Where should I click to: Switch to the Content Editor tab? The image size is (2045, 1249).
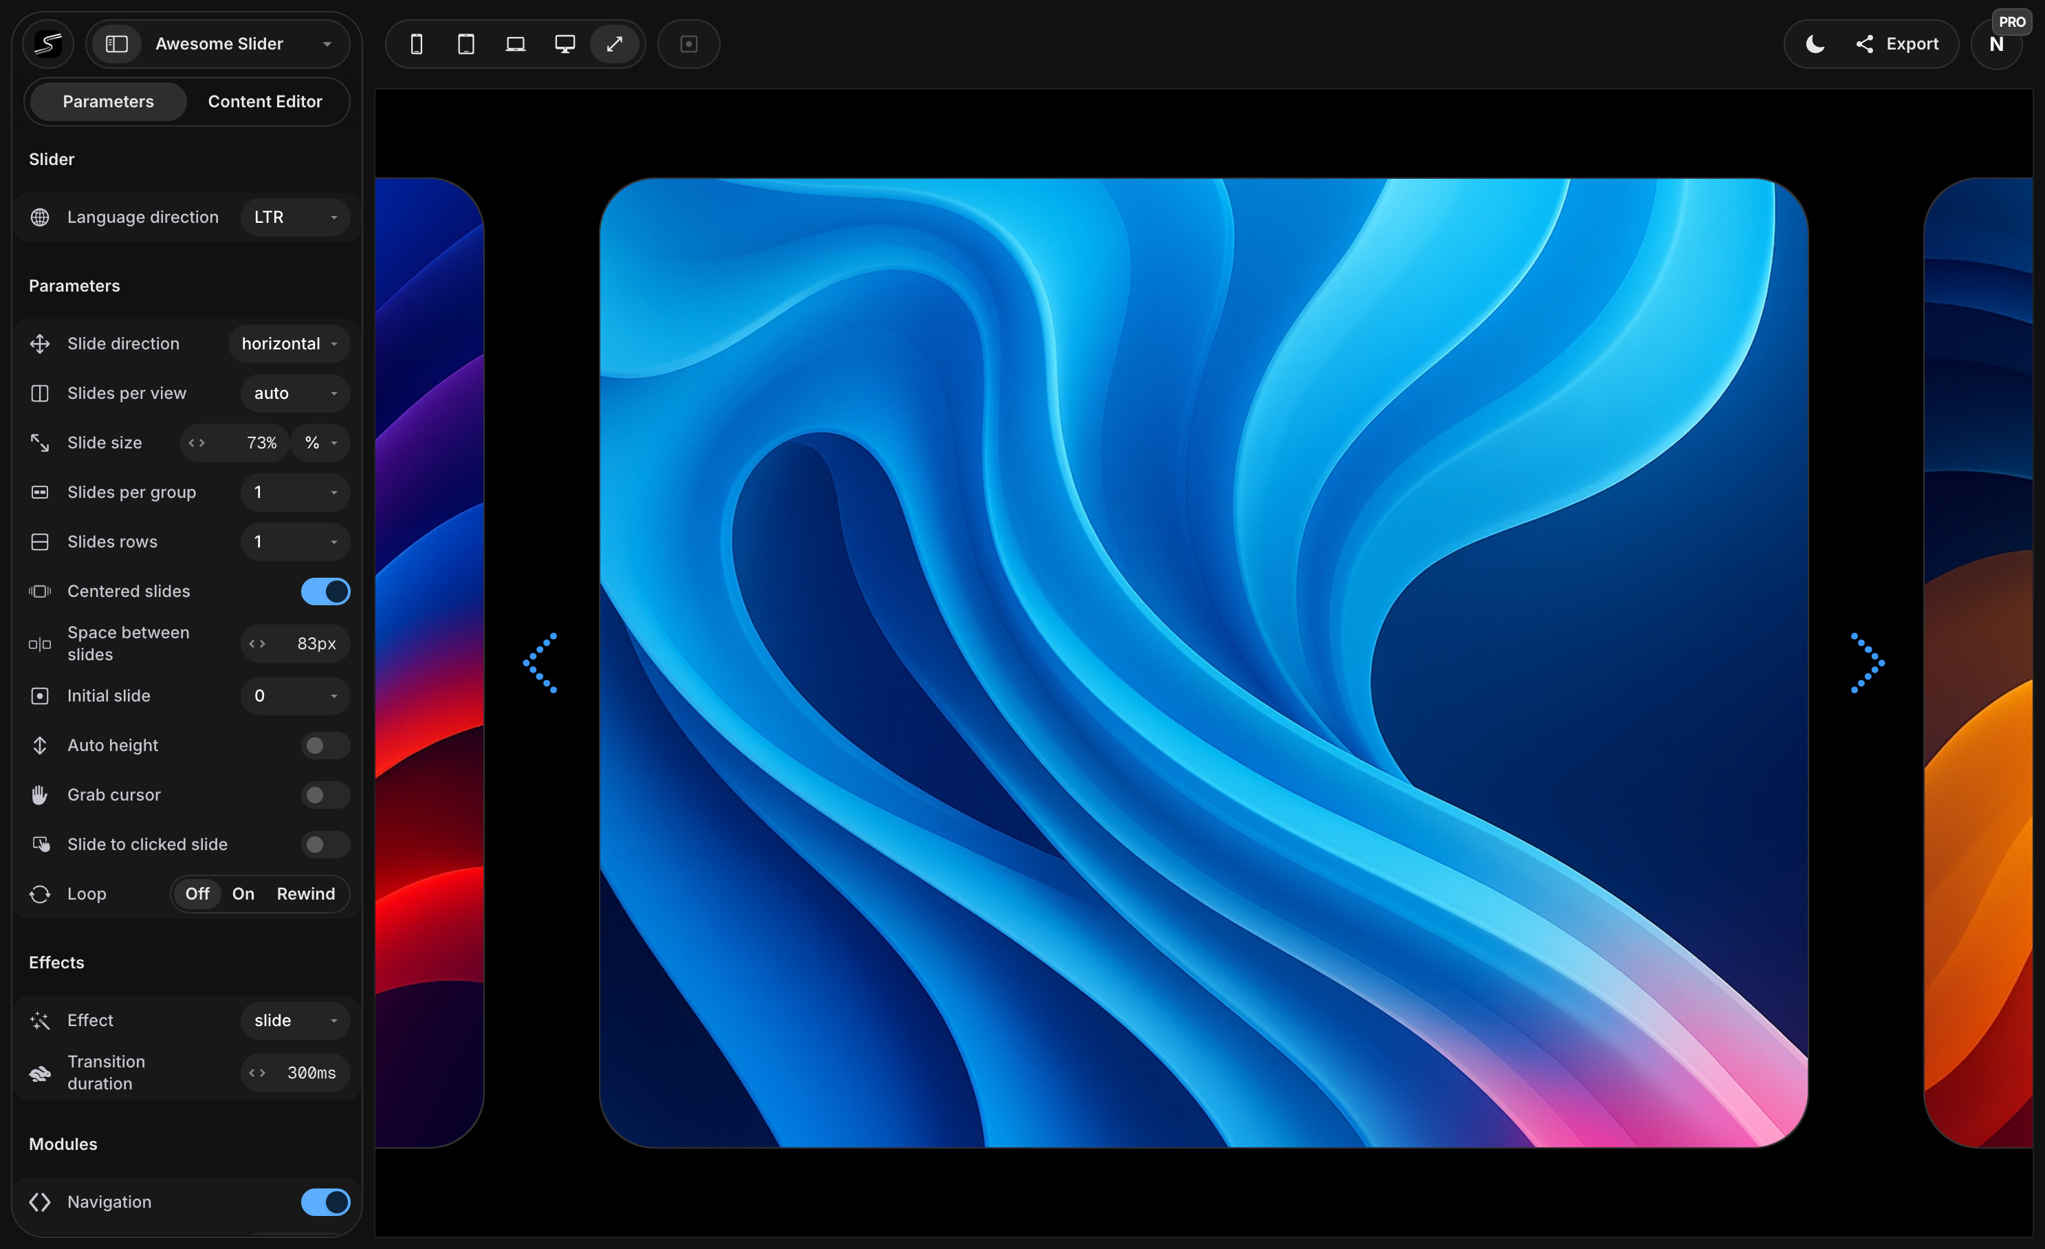pyautogui.click(x=265, y=101)
